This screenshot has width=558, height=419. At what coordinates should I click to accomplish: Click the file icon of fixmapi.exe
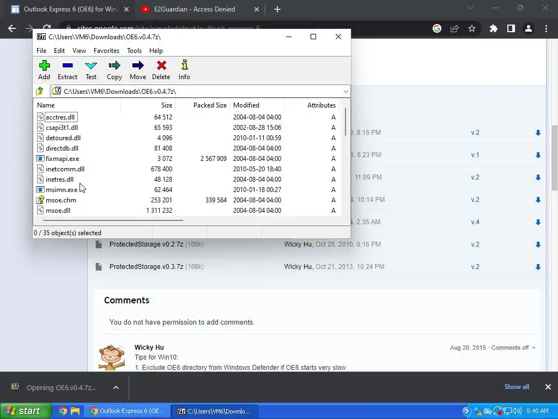[x=40, y=159]
